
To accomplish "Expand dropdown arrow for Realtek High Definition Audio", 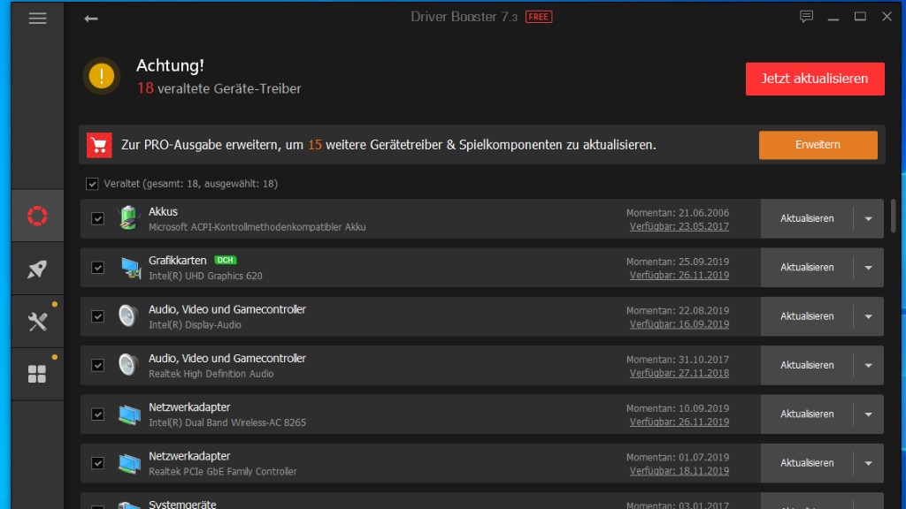I will [869, 365].
